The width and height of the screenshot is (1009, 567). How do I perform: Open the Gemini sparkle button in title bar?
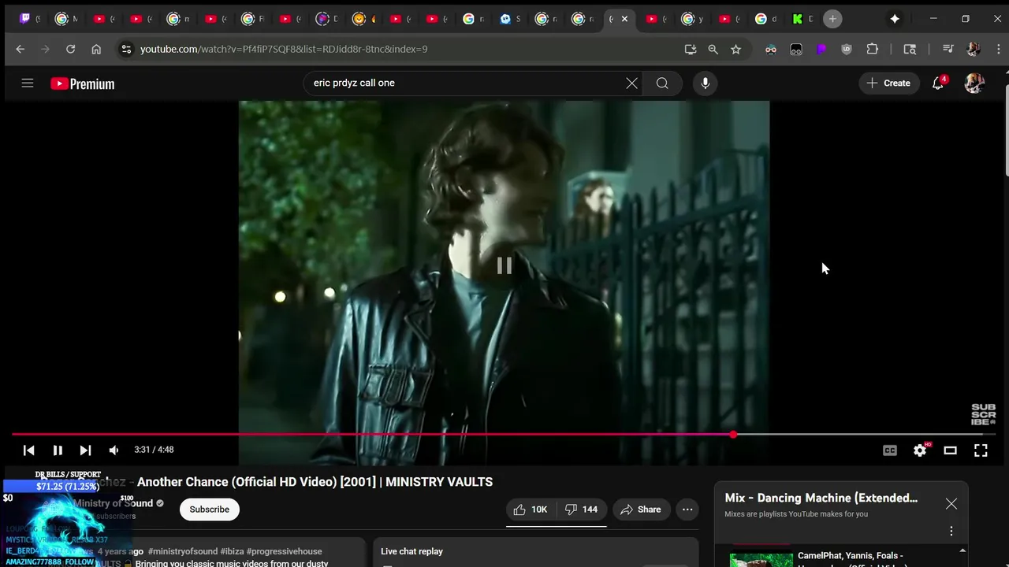(895, 19)
